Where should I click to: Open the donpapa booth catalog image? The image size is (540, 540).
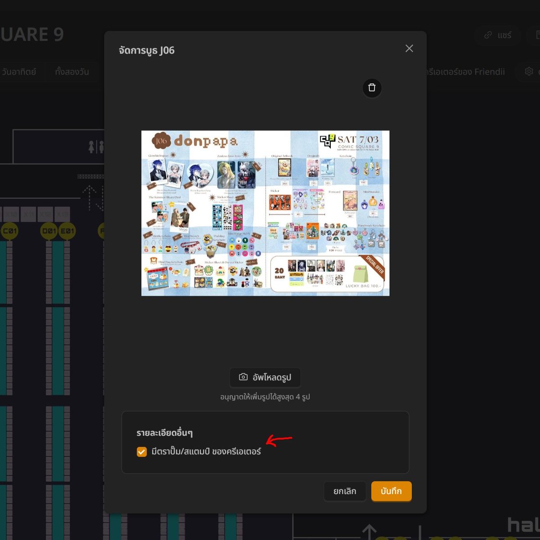tap(265, 213)
